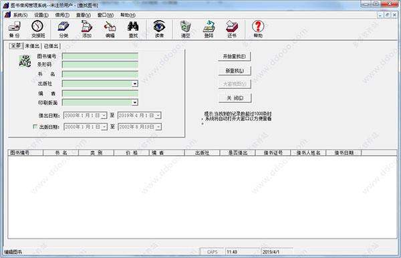Image resolution: width=401 pixels, height=258 pixels.
Task: Open the 查看(V) menu
Action: tap(84, 15)
